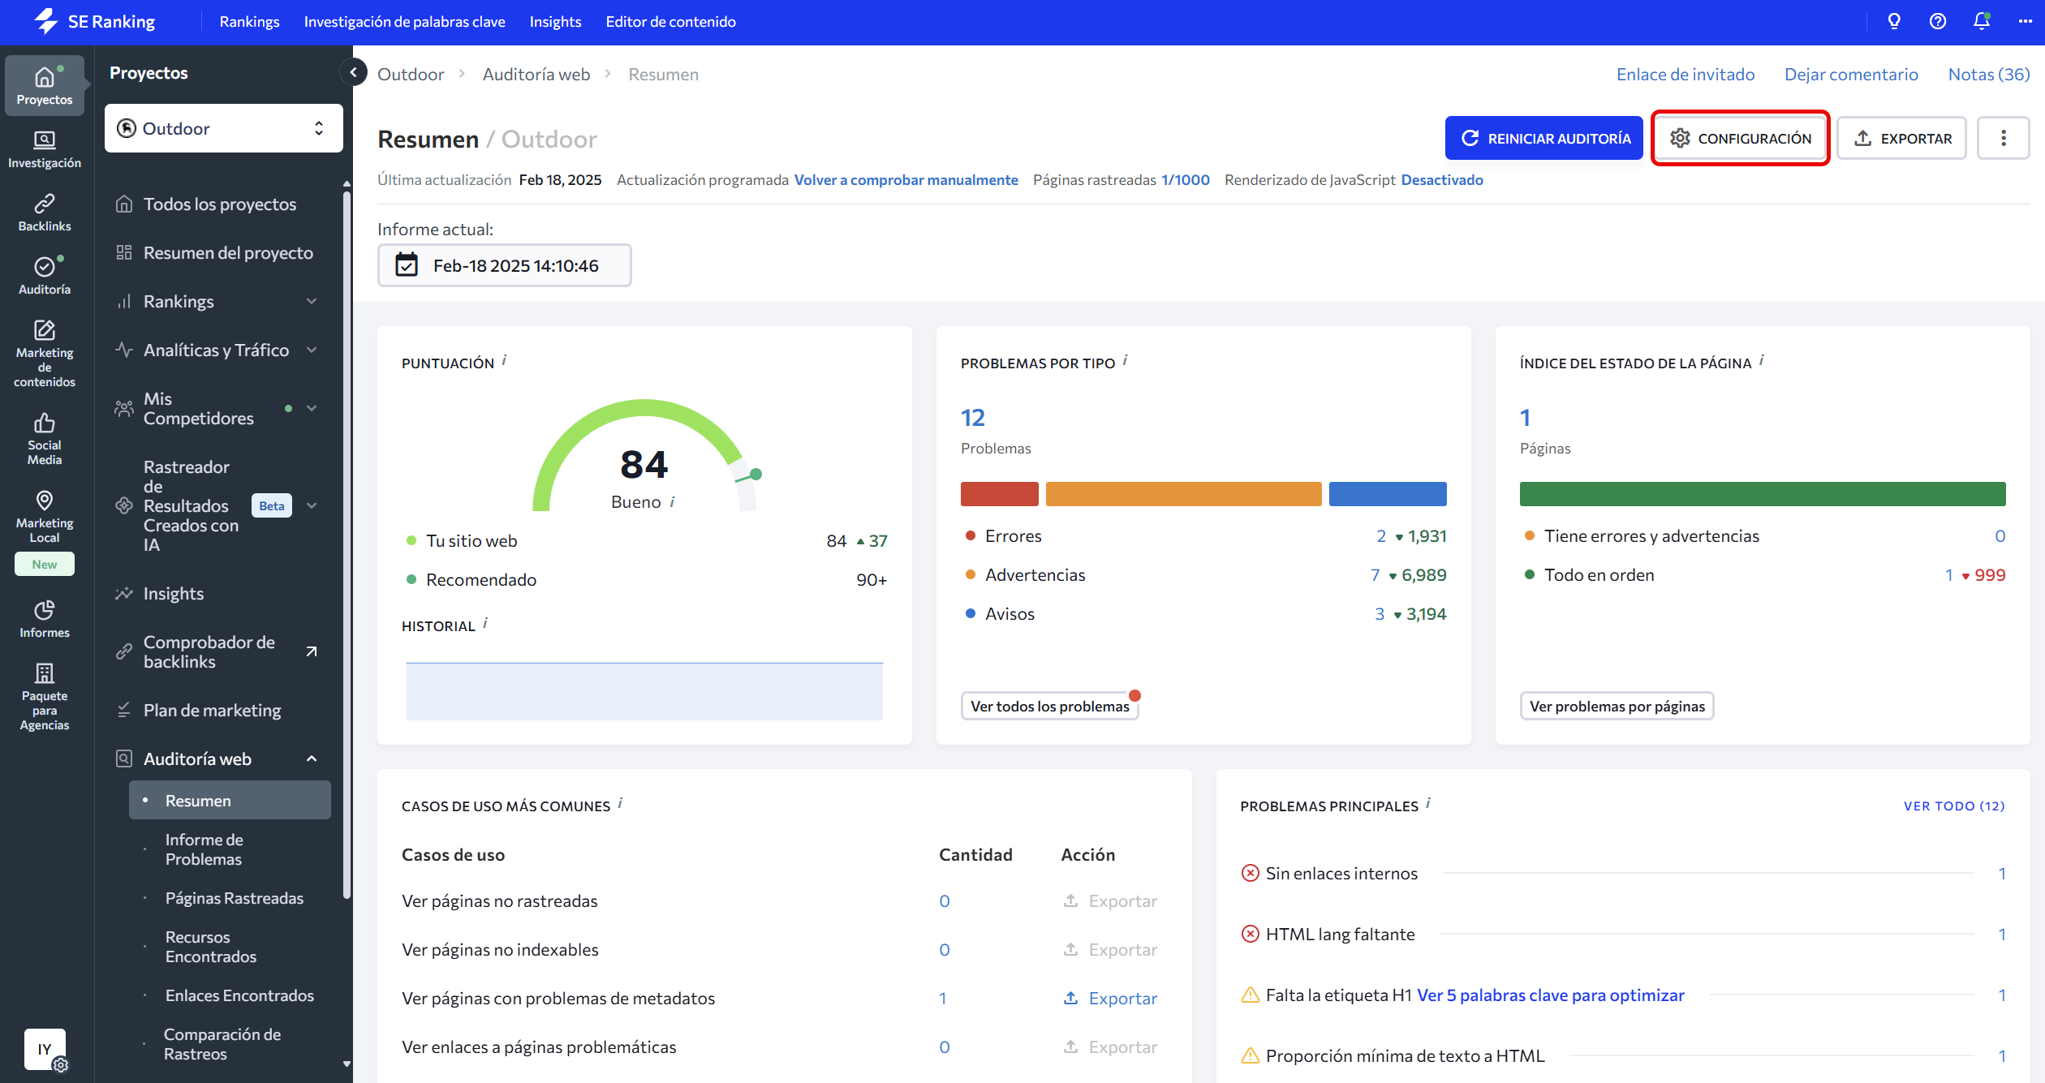Click Ver problemas por páginas button
The height and width of the screenshot is (1083, 2045).
[1617, 706]
